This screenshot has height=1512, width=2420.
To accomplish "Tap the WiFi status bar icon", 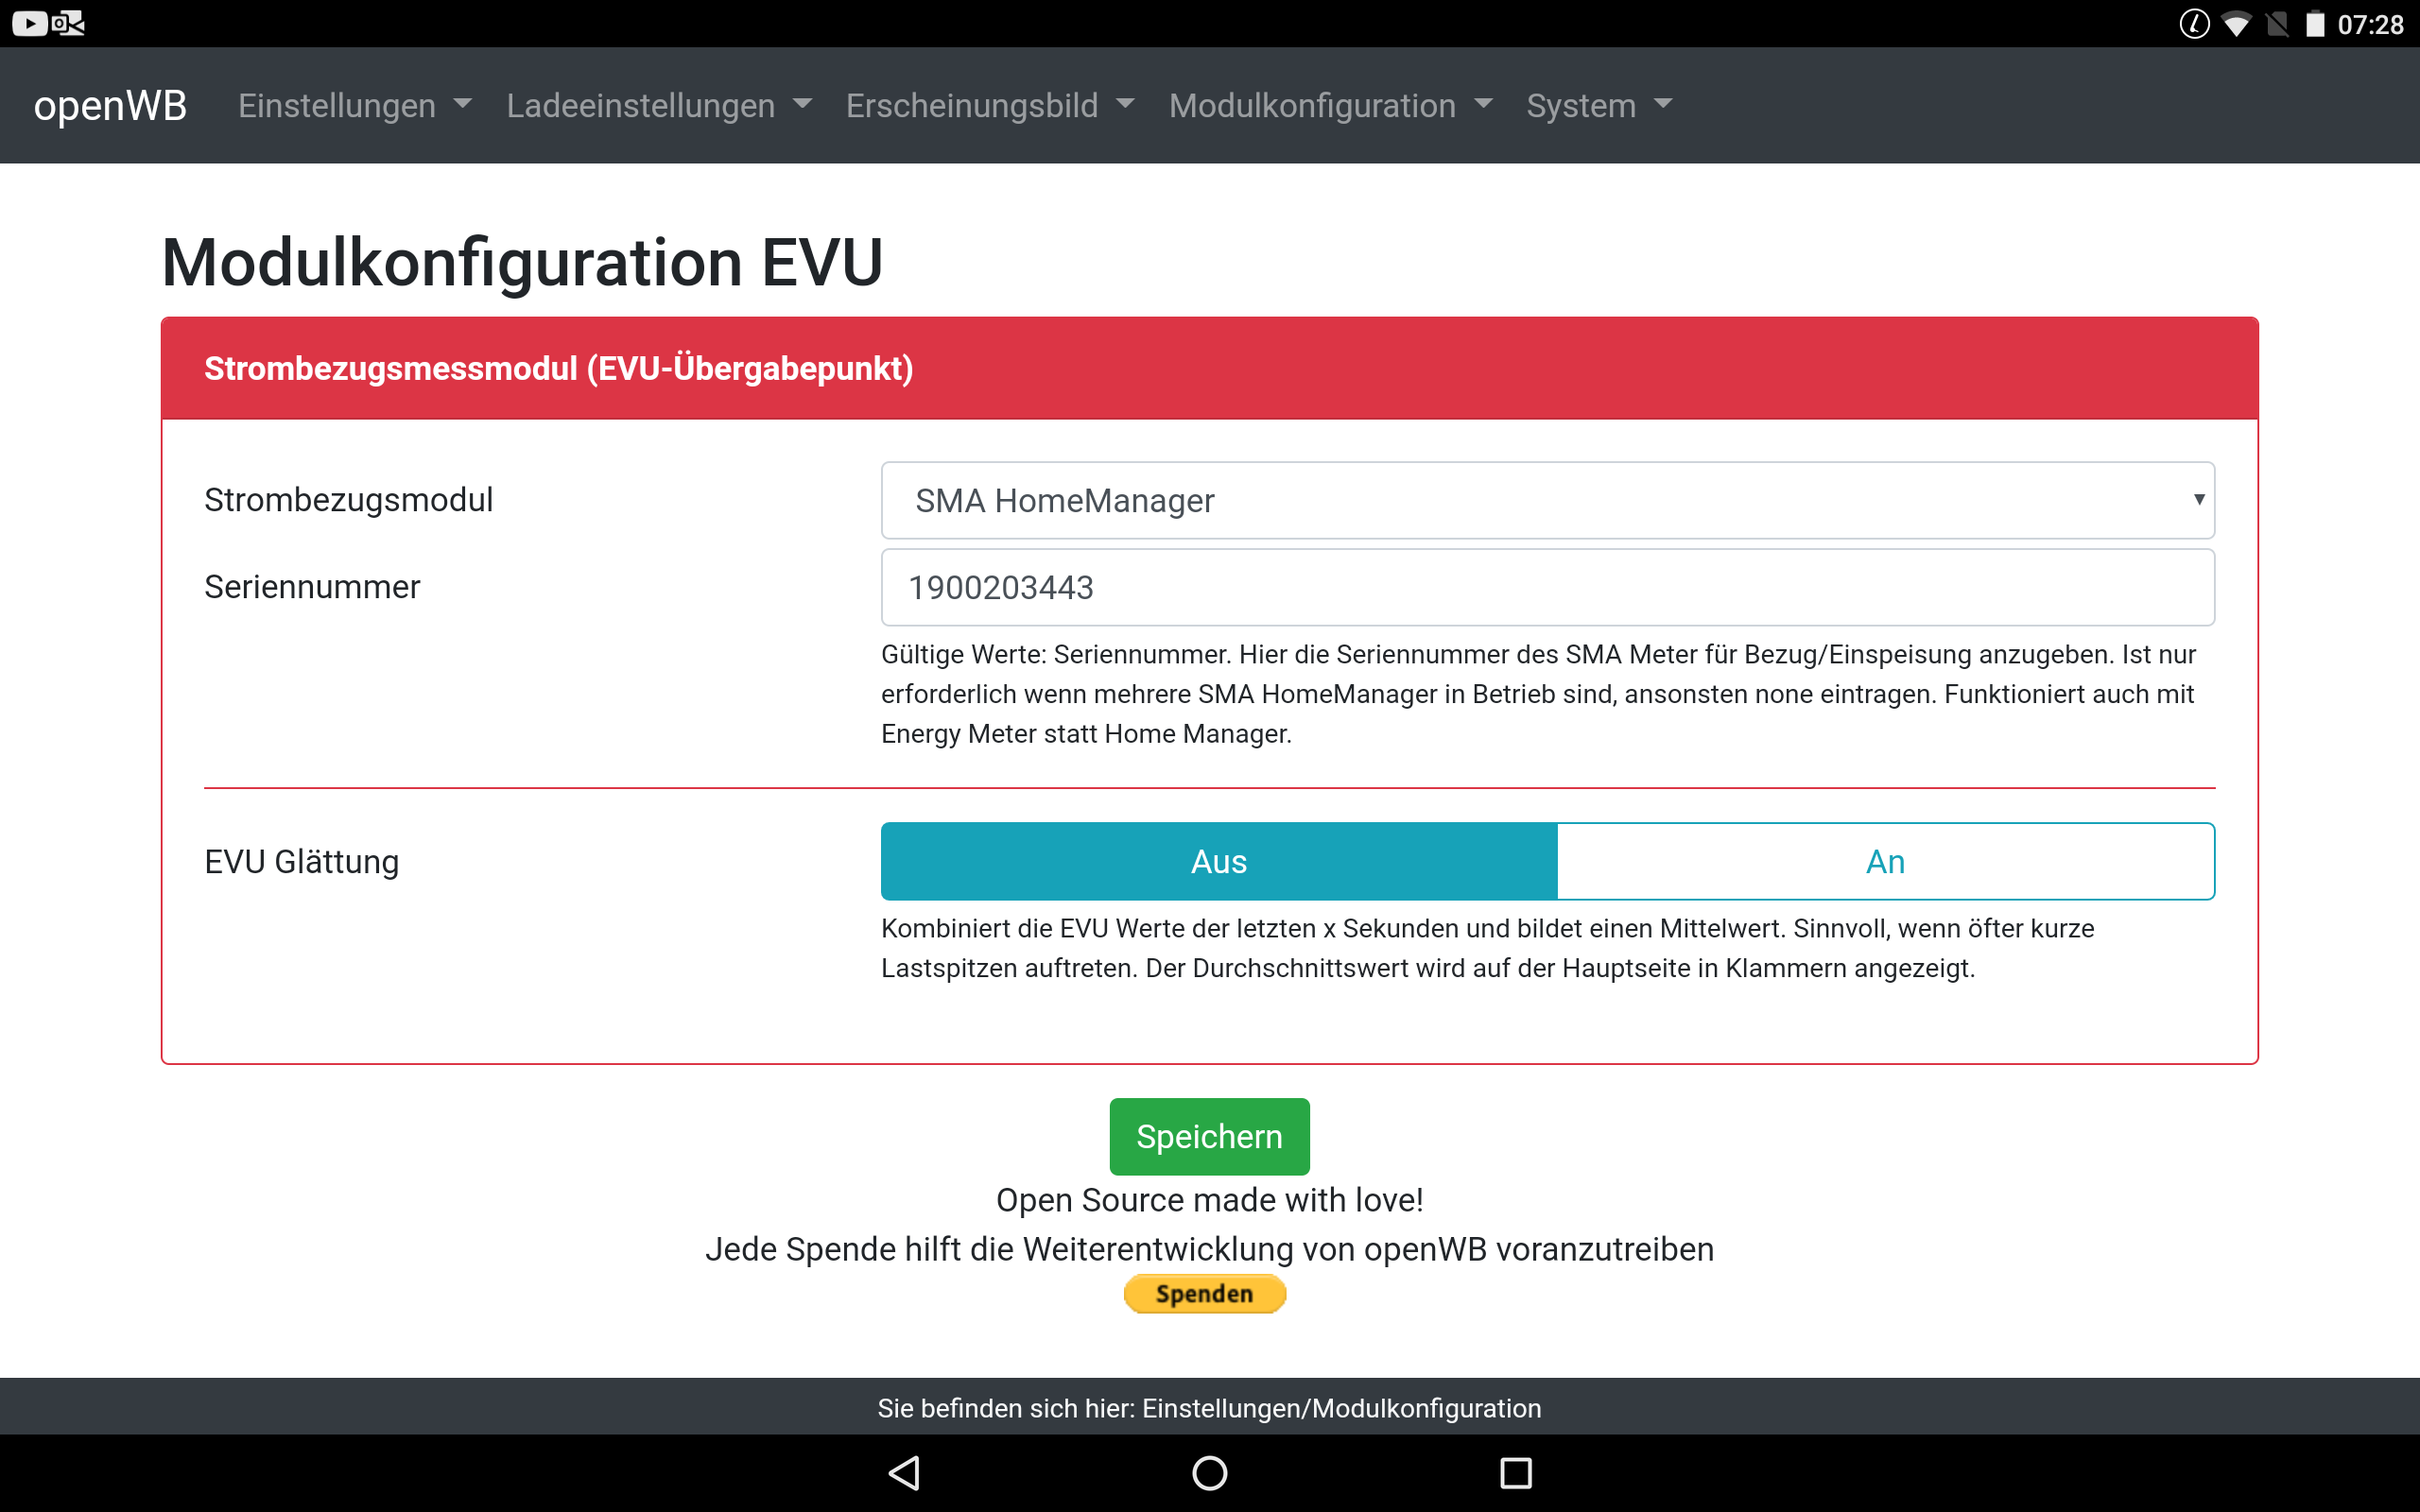I will click(x=2235, y=24).
